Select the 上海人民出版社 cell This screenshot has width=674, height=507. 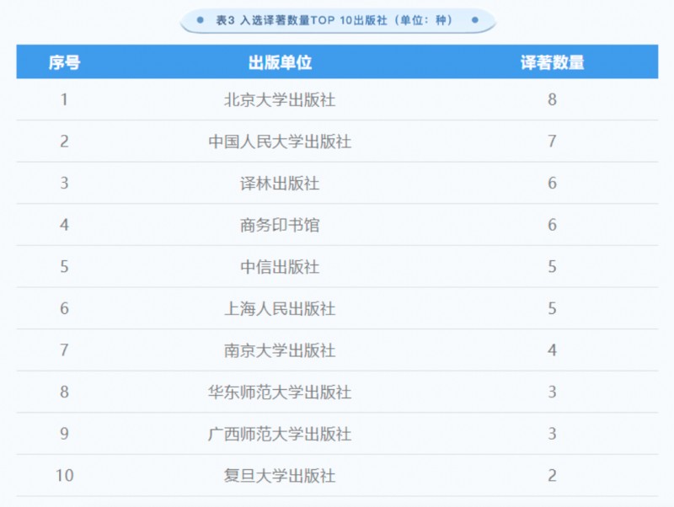[x=280, y=308]
